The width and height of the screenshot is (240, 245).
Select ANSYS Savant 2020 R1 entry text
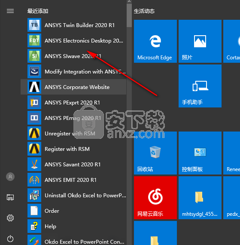[73, 164]
